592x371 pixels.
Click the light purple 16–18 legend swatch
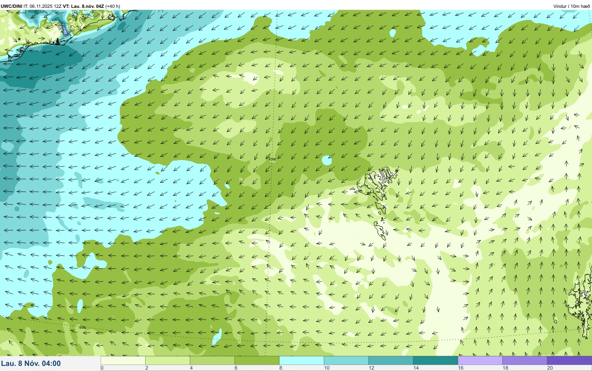coord(480,360)
